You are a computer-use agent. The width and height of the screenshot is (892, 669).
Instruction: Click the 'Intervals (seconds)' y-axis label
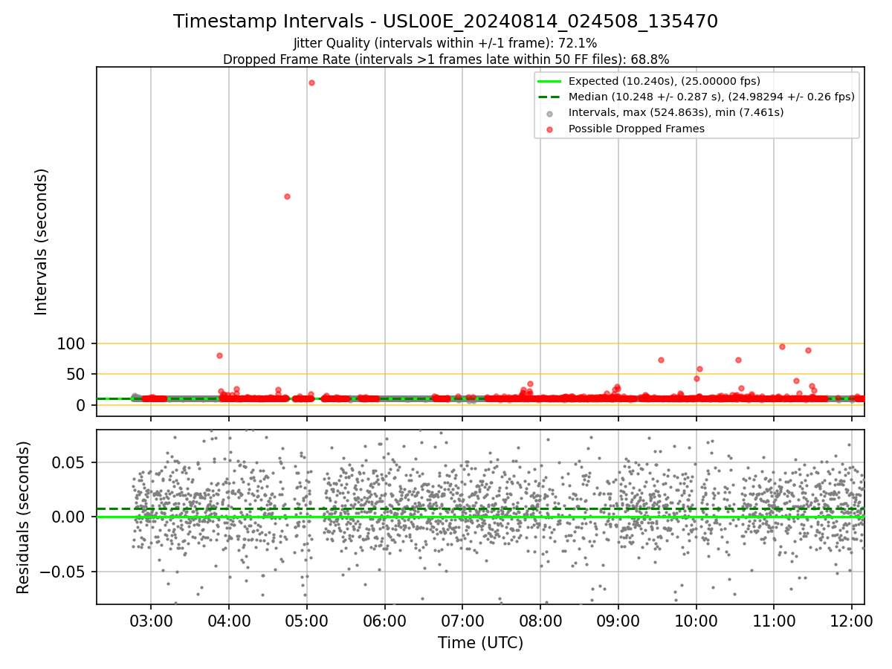[x=42, y=242]
